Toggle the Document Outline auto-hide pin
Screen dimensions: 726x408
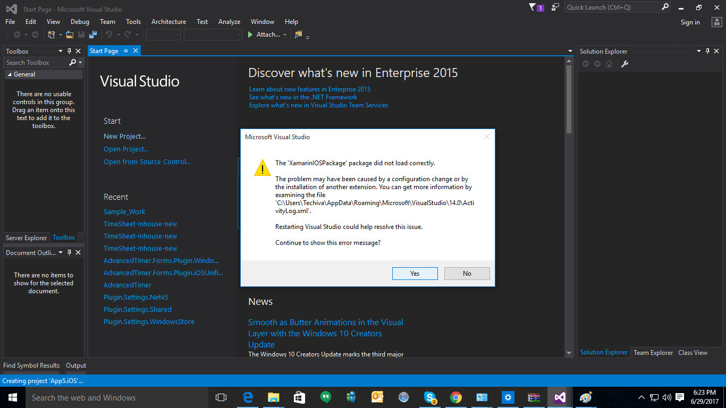69,252
